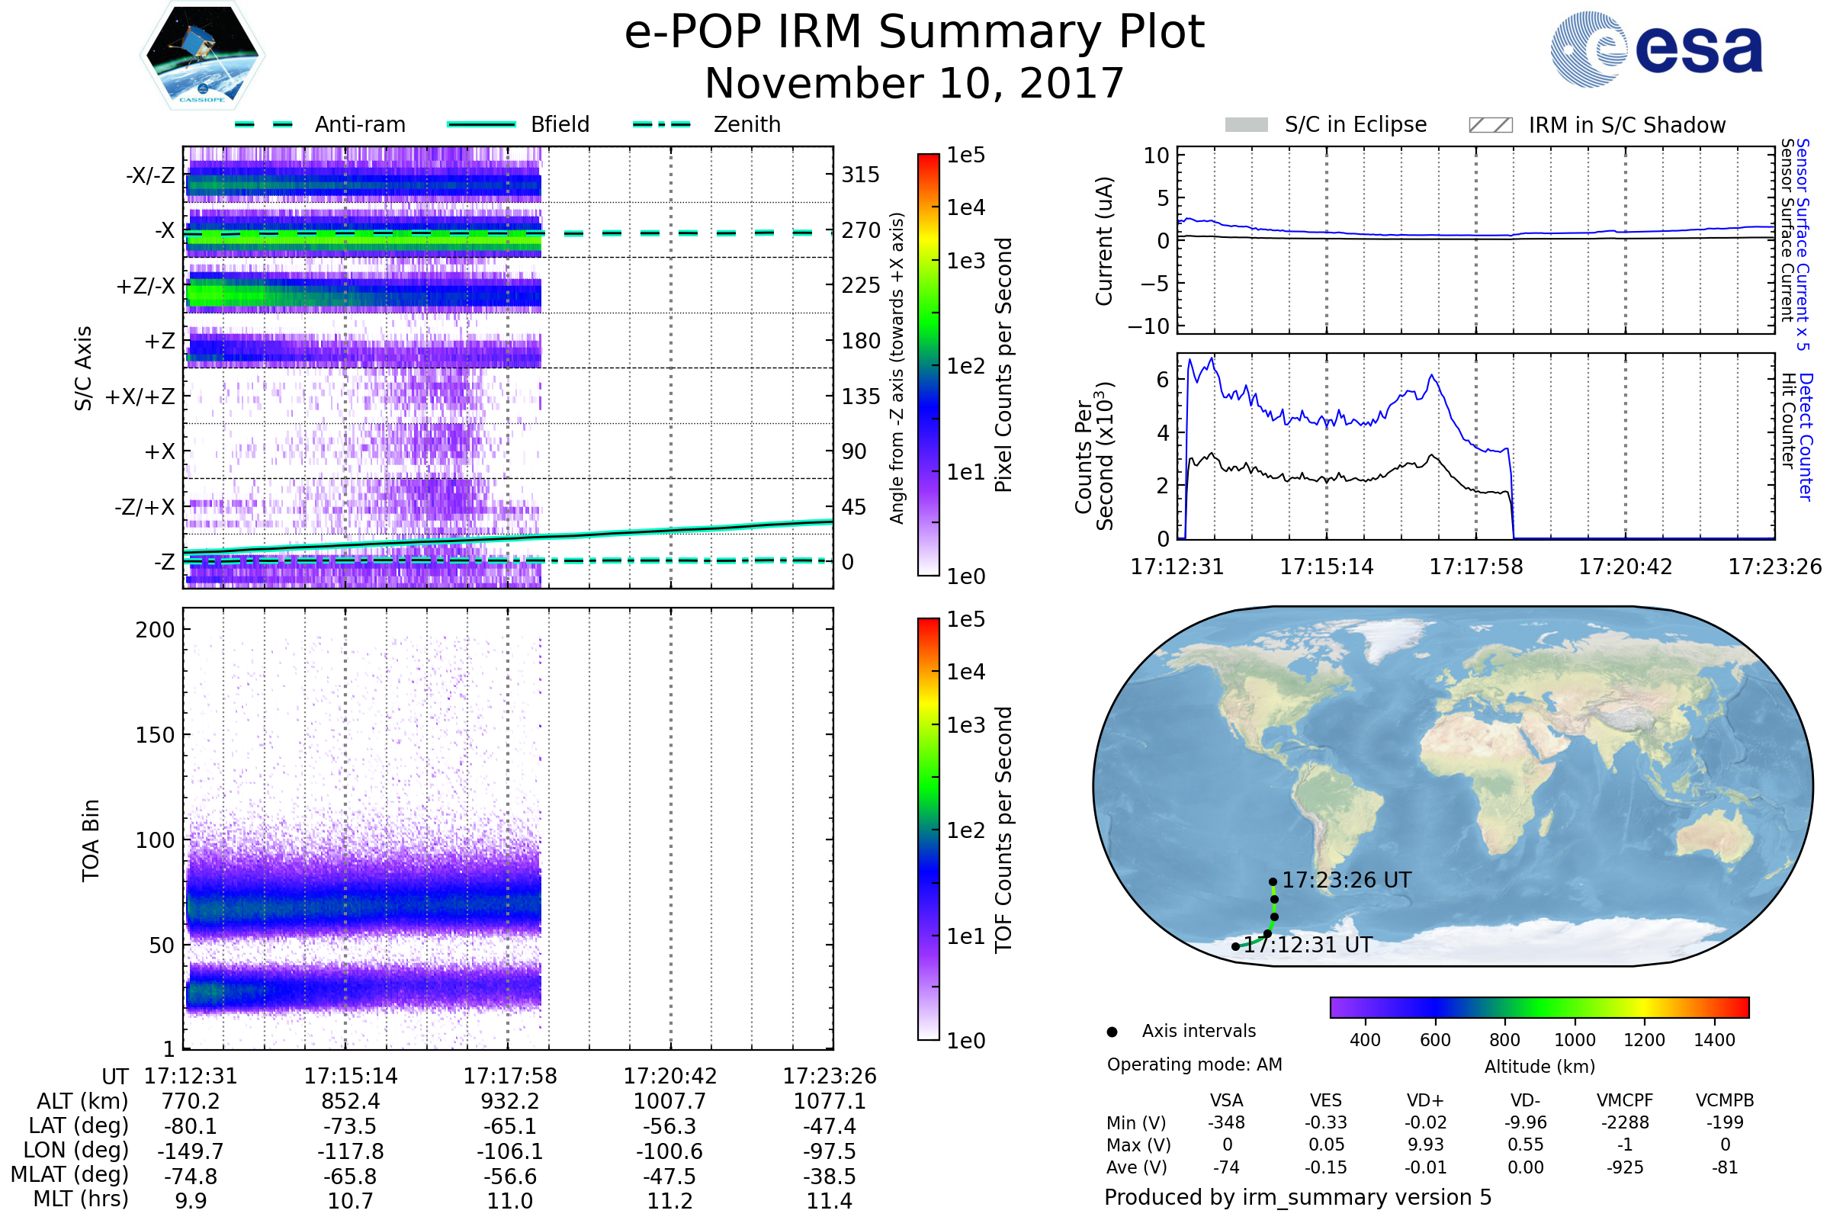The height and width of the screenshot is (1220, 1830).
Task: Click the Anti-ram dashed legend line
Action: point(264,124)
